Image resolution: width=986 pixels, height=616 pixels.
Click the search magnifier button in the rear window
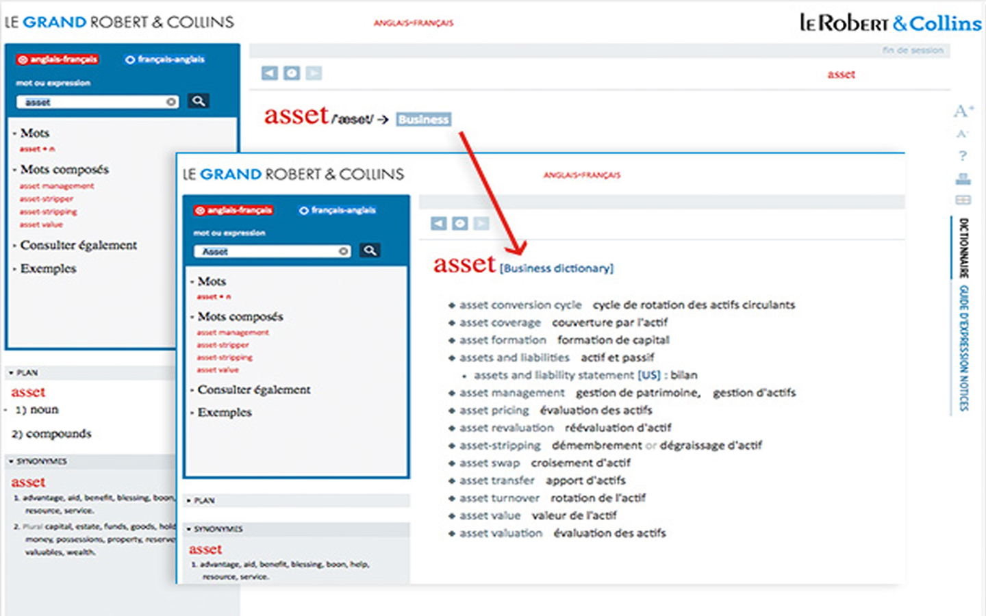pos(199,101)
